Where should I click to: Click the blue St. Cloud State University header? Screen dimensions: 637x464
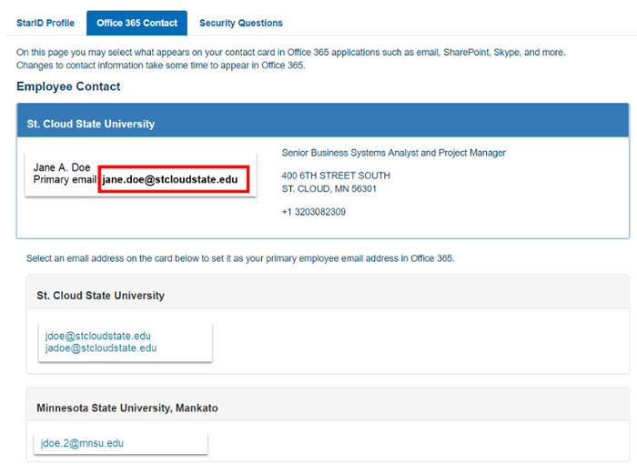pyautogui.click(x=323, y=120)
